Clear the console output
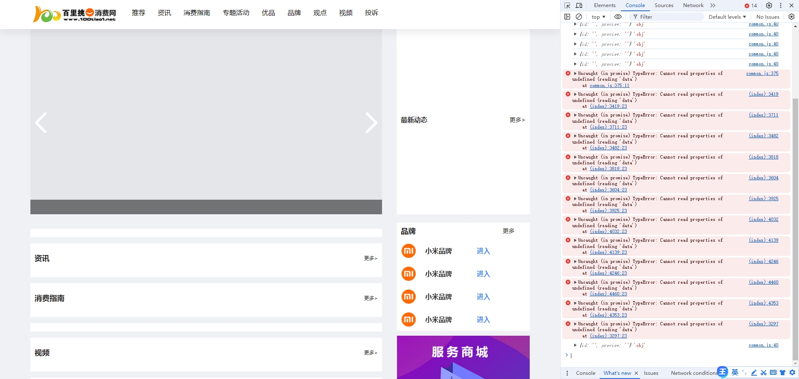The image size is (799, 379). pyautogui.click(x=579, y=17)
